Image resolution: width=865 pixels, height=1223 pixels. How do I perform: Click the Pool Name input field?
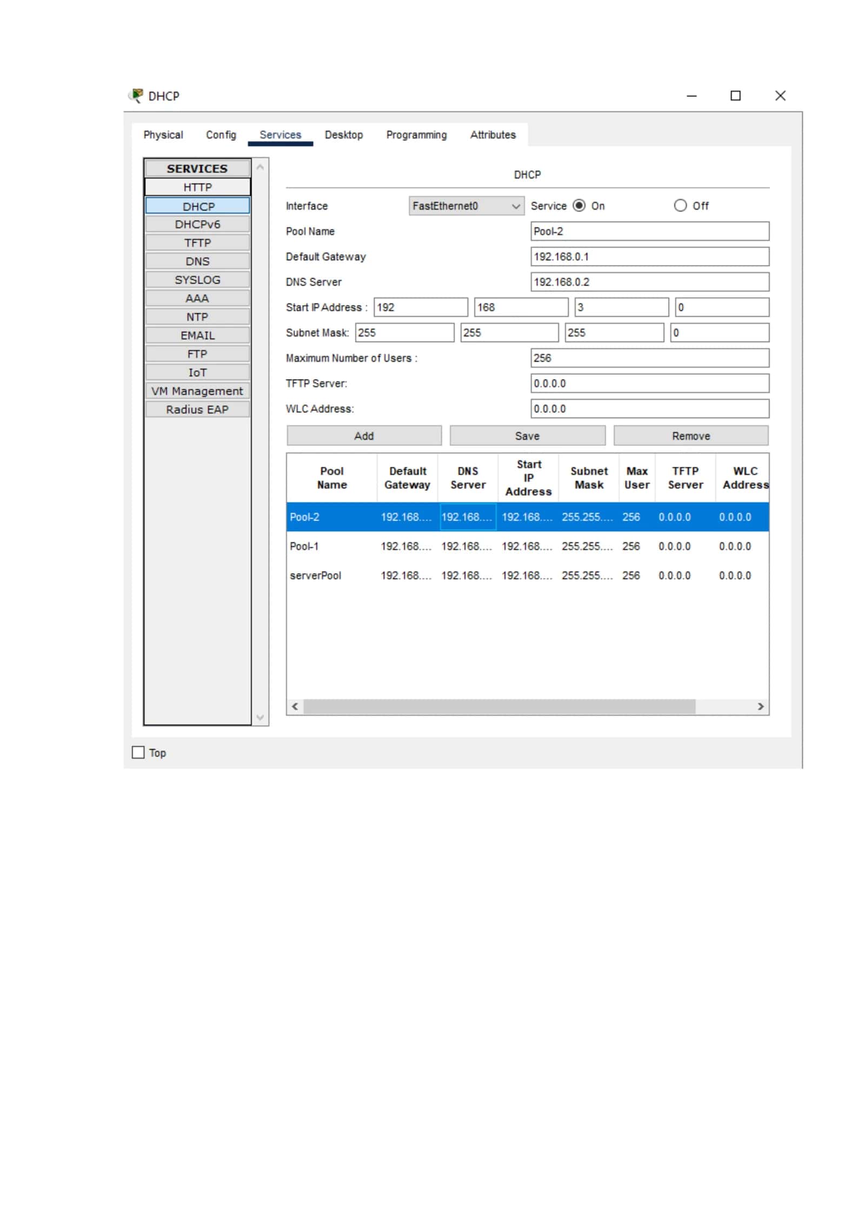pos(649,231)
